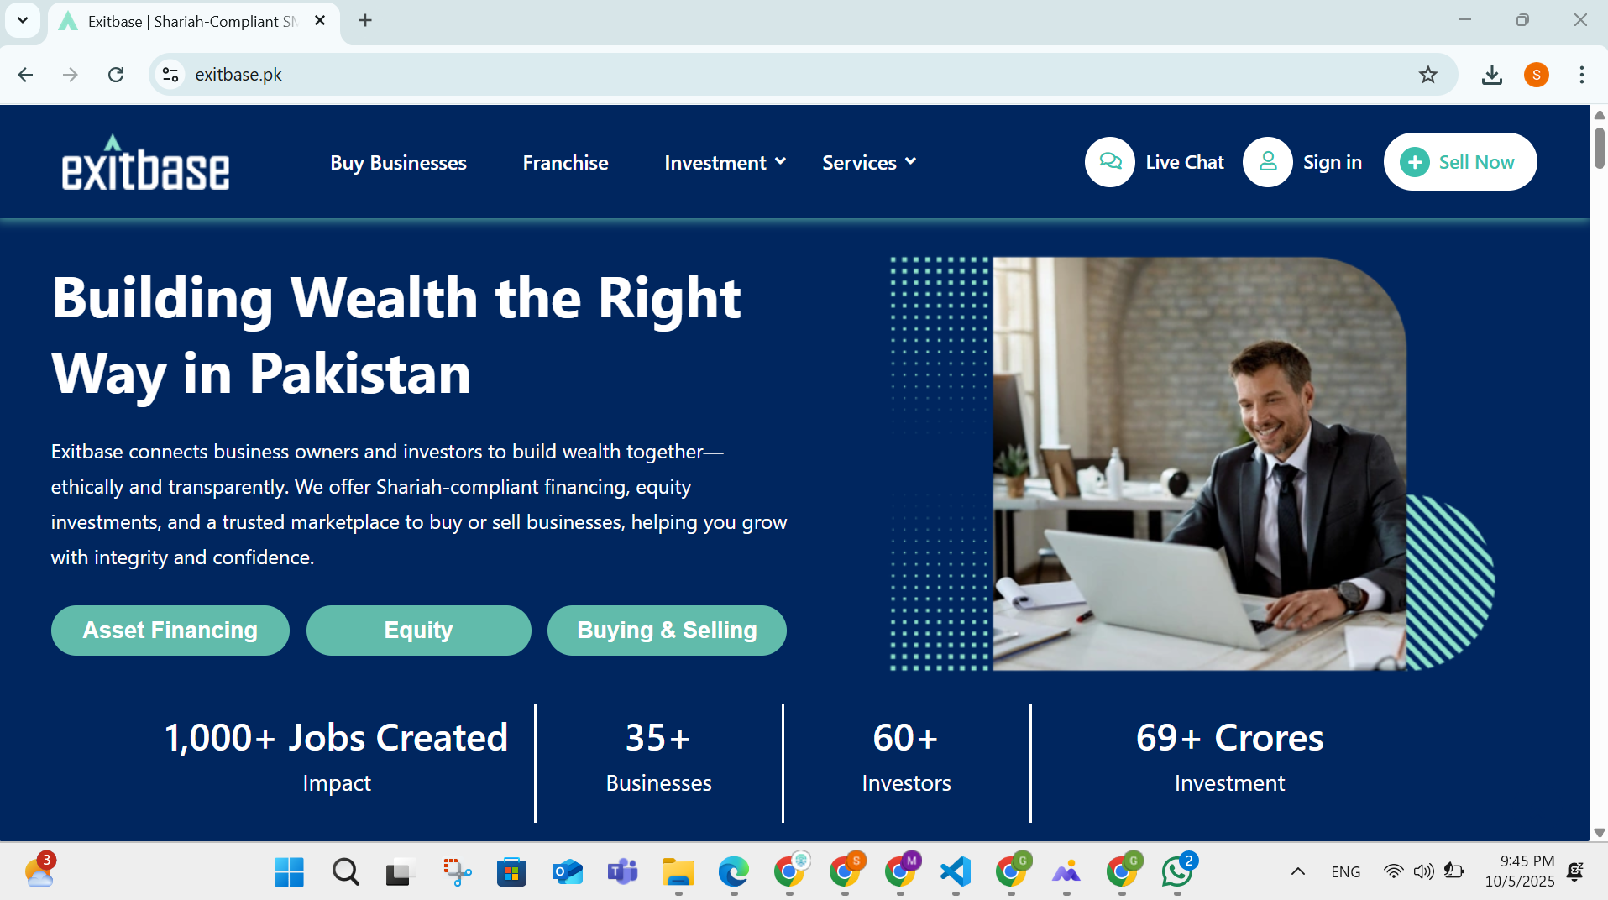Select the Asset Financing button
1608x900 pixels.
(170, 630)
